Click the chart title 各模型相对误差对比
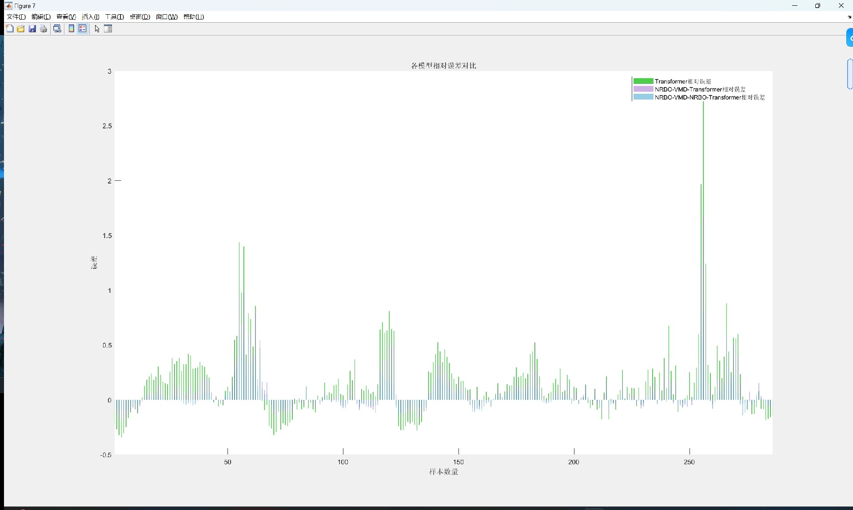The height and width of the screenshot is (510, 853). tap(443, 66)
